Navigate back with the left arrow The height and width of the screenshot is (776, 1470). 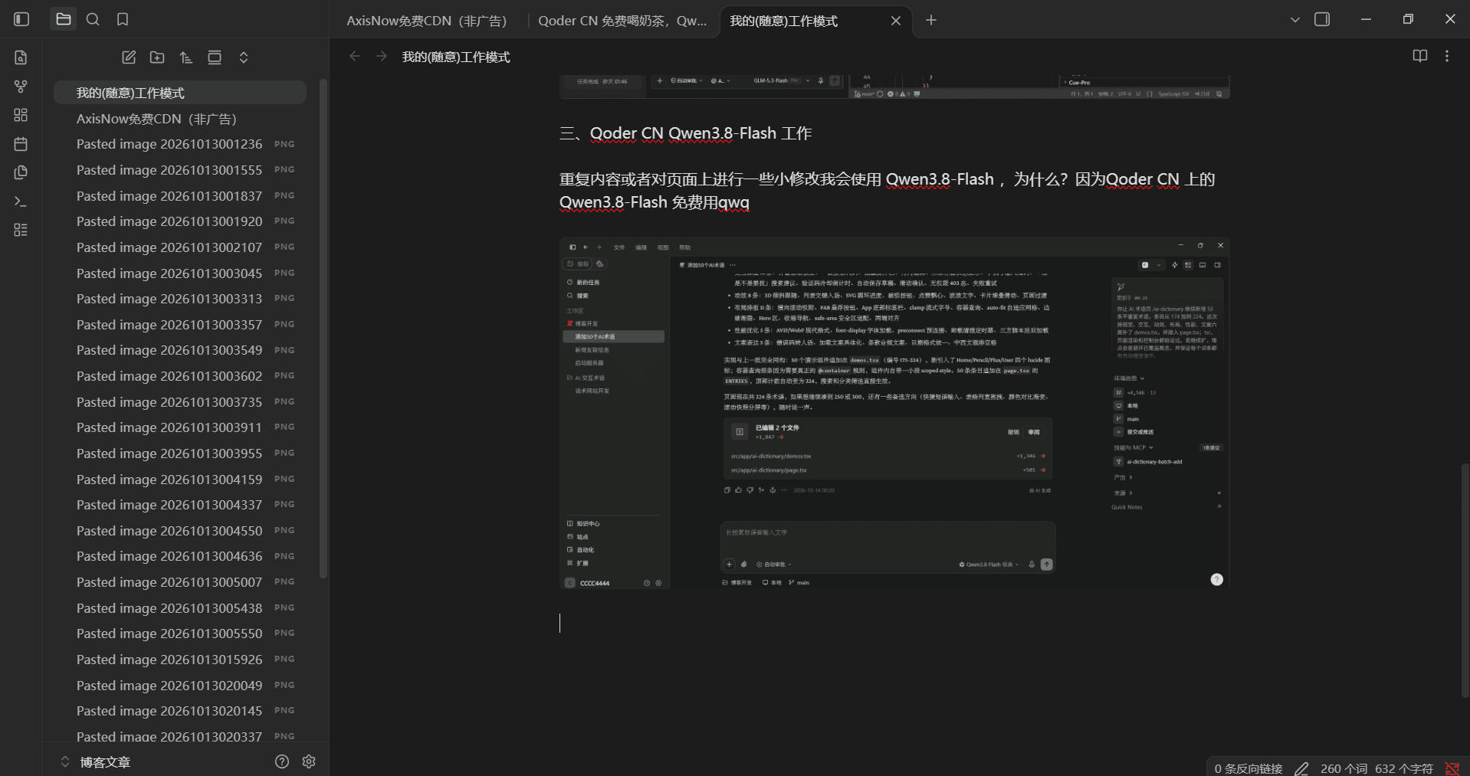pyautogui.click(x=354, y=57)
